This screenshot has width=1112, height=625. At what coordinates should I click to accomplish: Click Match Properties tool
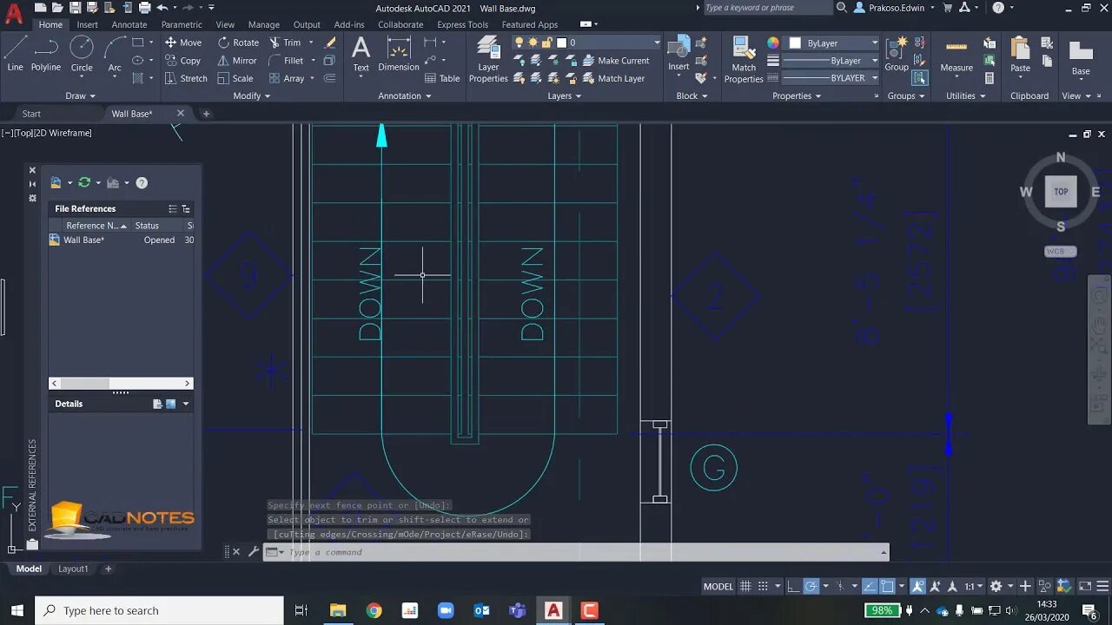744,59
